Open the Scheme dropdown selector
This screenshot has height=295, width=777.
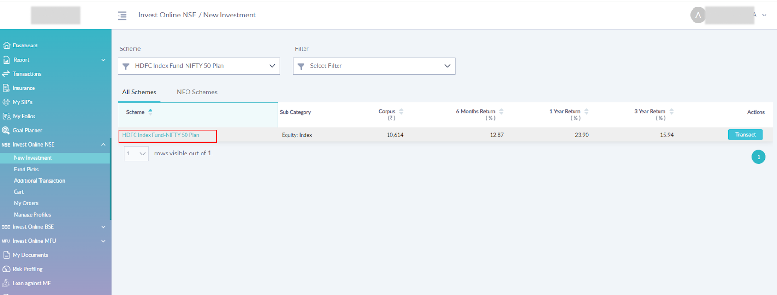tap(199, 66)
